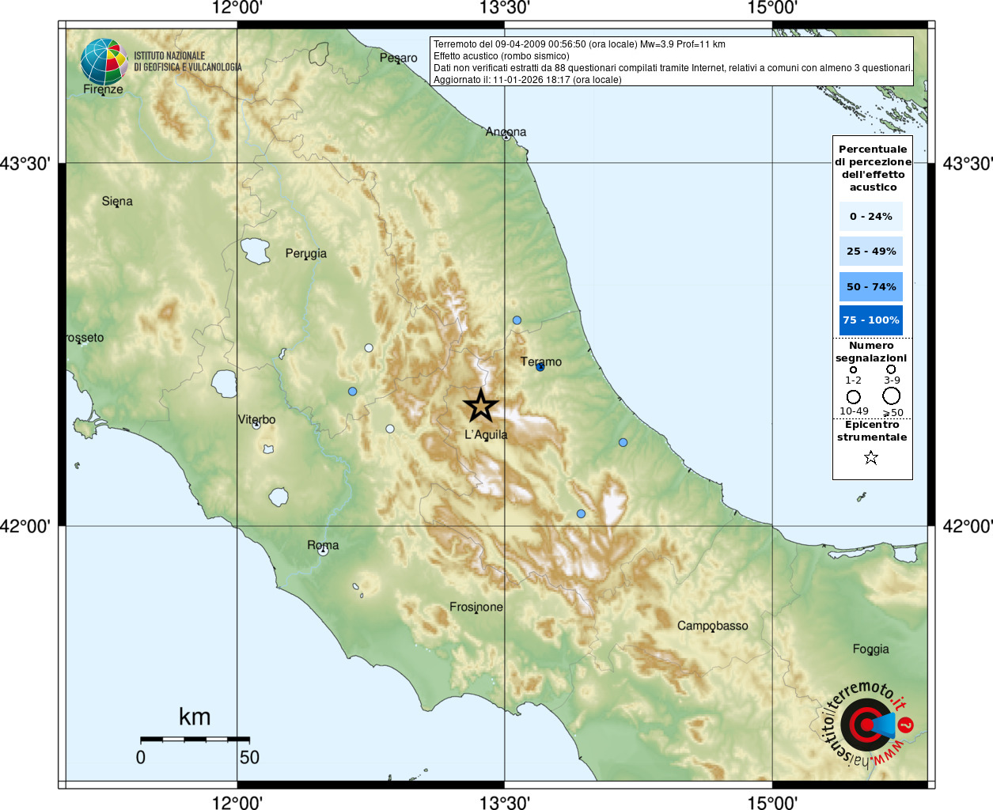Click the 'Terremoto del 09-04-2009' title line
The width and height of the screenshot is (993, 810).
[x=579, y=44]
